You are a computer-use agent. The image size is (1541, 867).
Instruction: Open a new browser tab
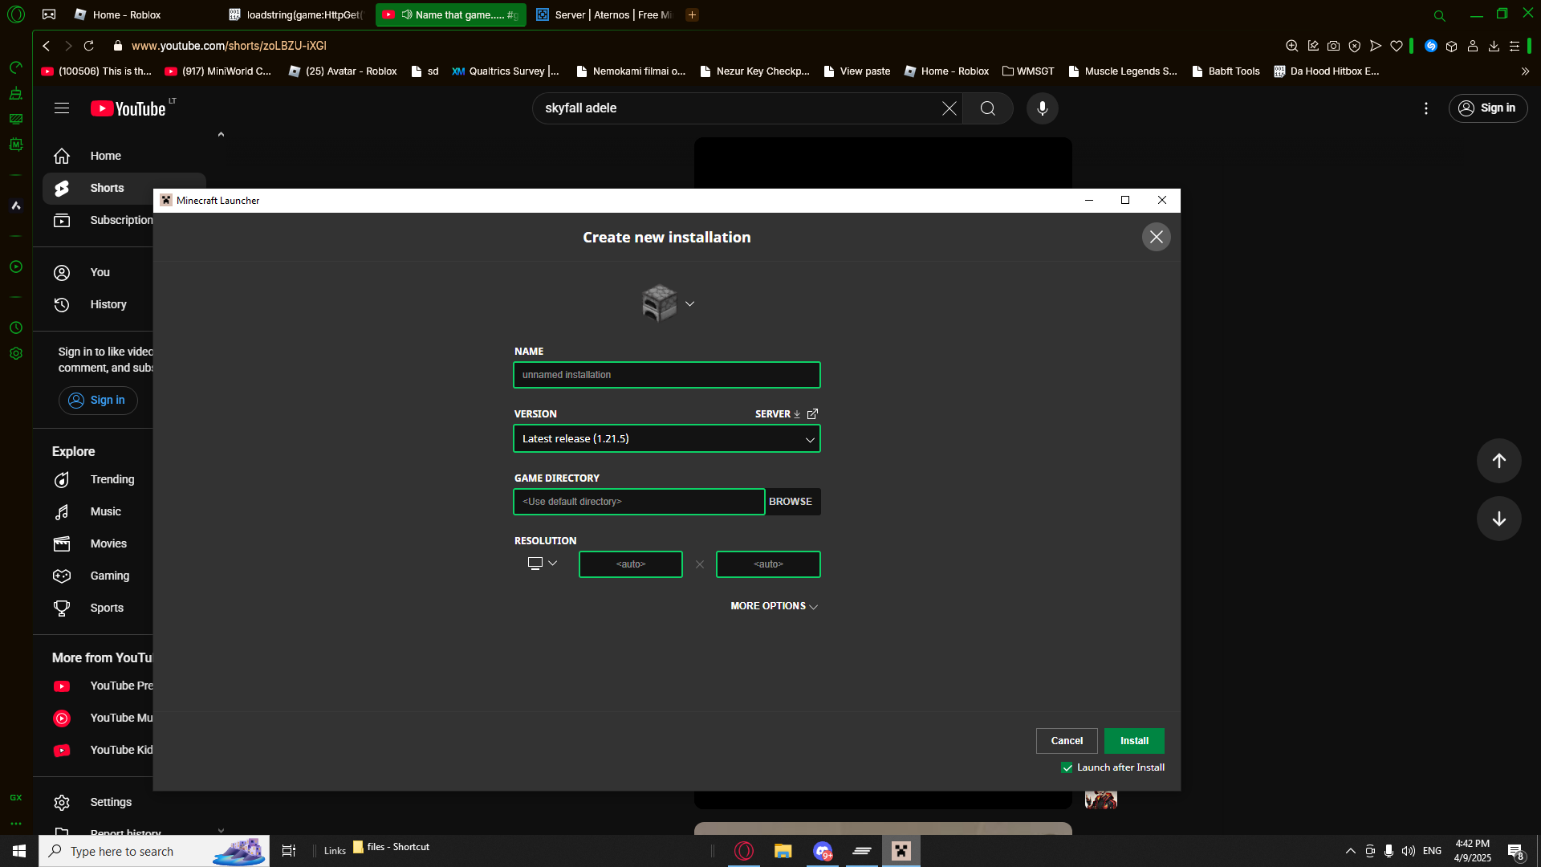(692, 14)
